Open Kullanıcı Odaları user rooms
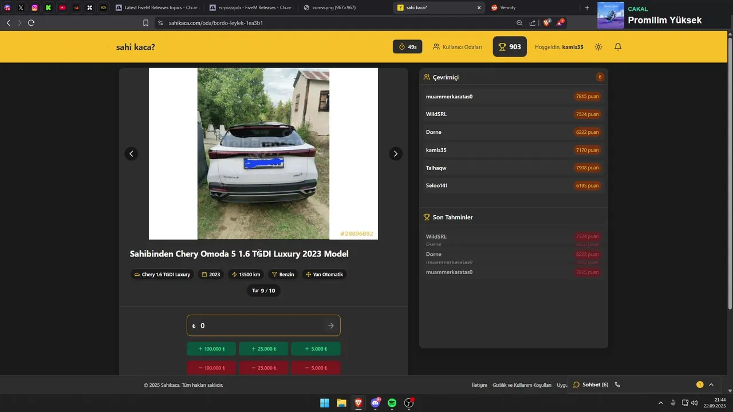733x412 pixels. point(457,47)
